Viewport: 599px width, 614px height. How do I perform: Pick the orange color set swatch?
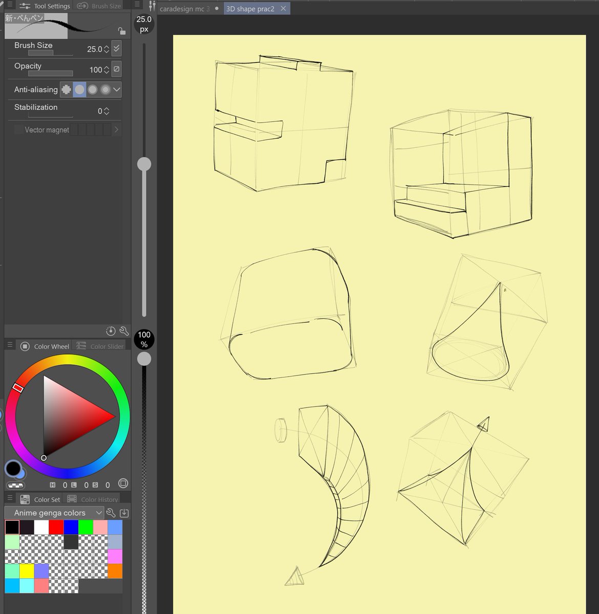(115, 571)
